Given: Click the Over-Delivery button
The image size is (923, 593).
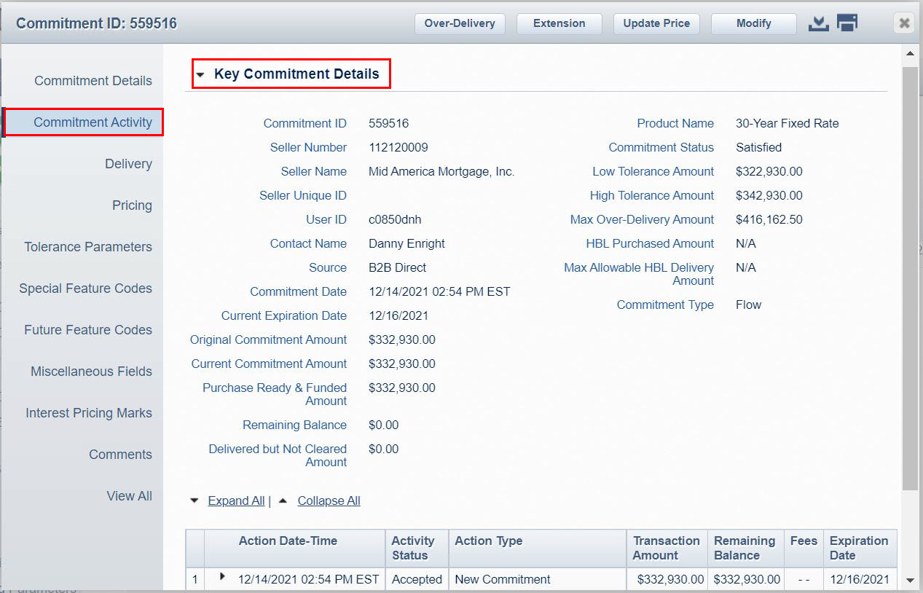Looking at the screenshot, I should pyautogui.click(x=460, y=23).
